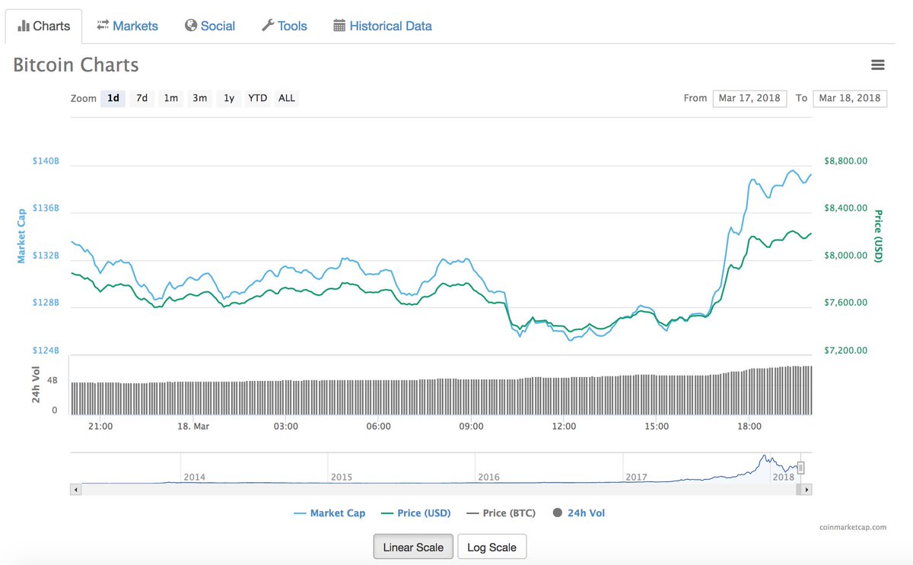Open the chart export hamburger menu
The height and width of the screenshot is (565, 913).
pyautogui.click(x=878, y=65)
